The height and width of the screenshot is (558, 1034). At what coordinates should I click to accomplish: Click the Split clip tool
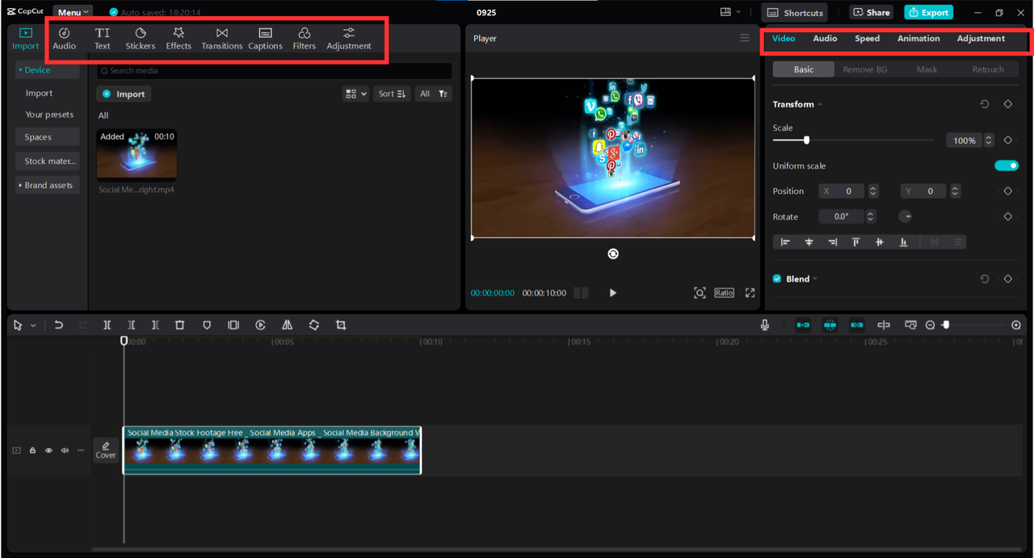pos(107,325)
